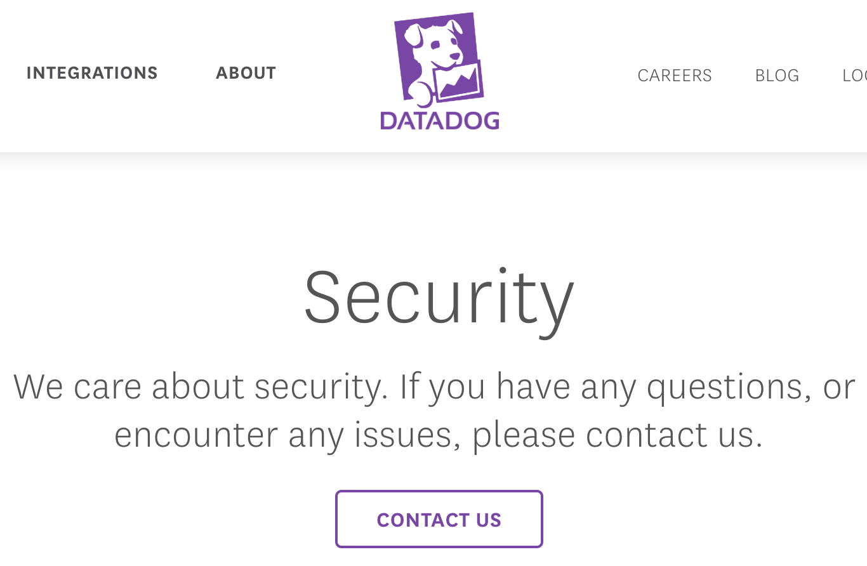The height and width of the screenshot is (566, 867).
Task: Select the partially visible Login link
Action: pos(854,76)
